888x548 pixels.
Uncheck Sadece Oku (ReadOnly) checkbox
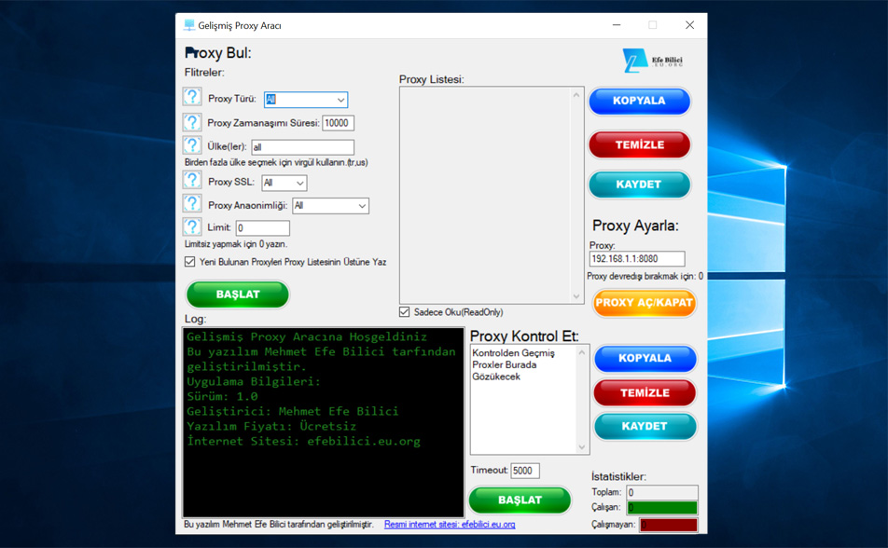[405, 311]
